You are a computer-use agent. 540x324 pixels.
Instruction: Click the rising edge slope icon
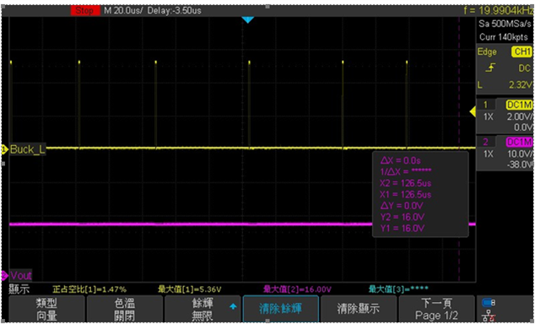coord(489,67)
